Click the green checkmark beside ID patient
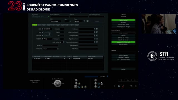This screenshot has height=100, width=178. [x=49, y=17]
